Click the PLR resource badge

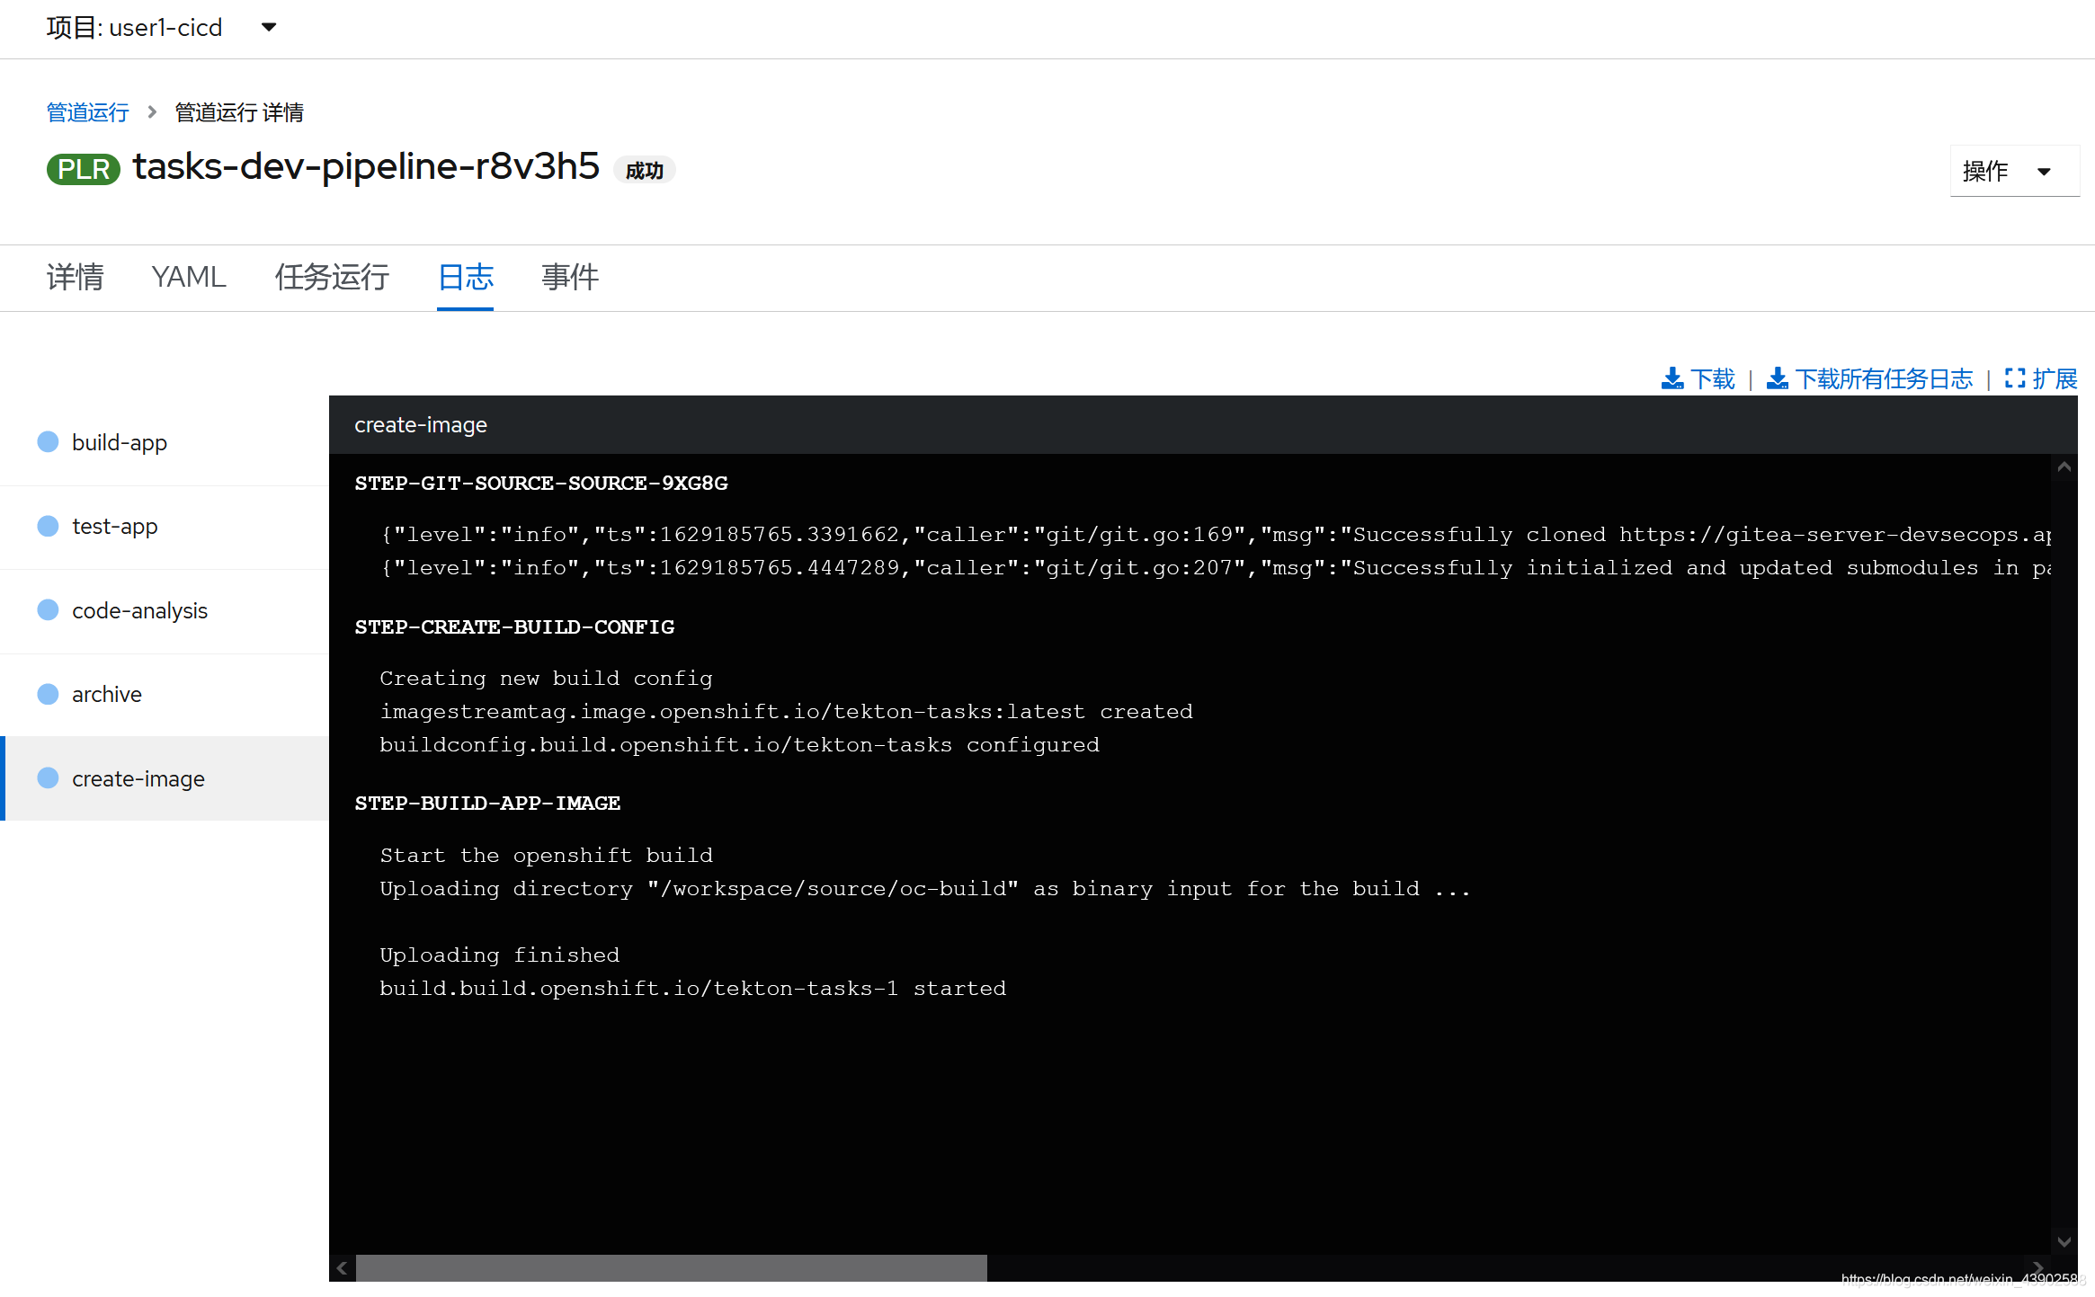coord(84,169)
